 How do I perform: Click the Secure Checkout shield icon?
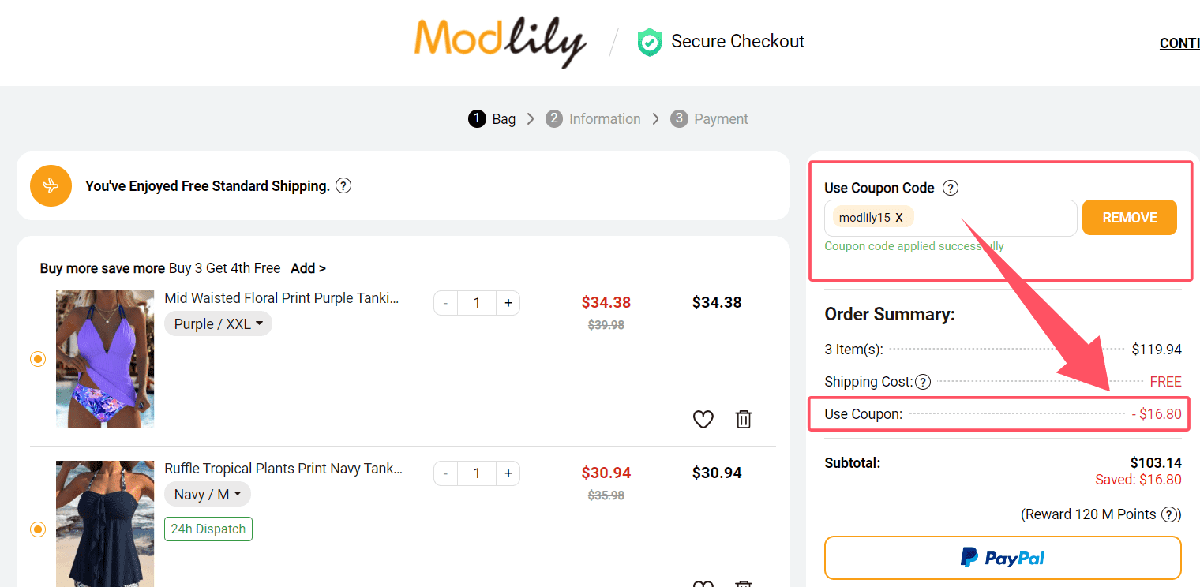tap(649, 42)
